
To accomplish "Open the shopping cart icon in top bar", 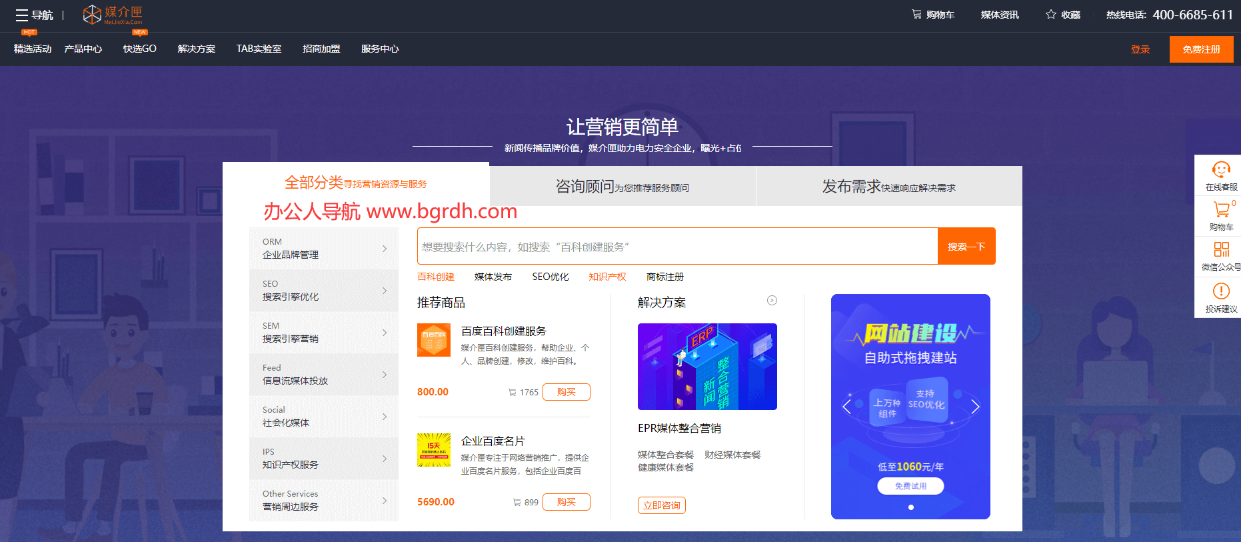I will 917,15.
